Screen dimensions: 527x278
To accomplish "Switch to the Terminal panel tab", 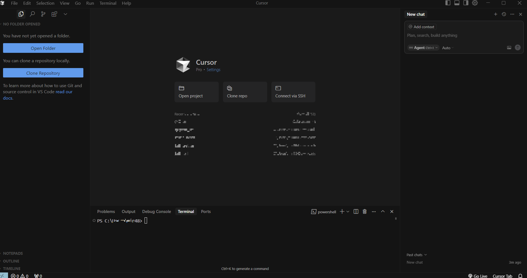I will [186, 211].
